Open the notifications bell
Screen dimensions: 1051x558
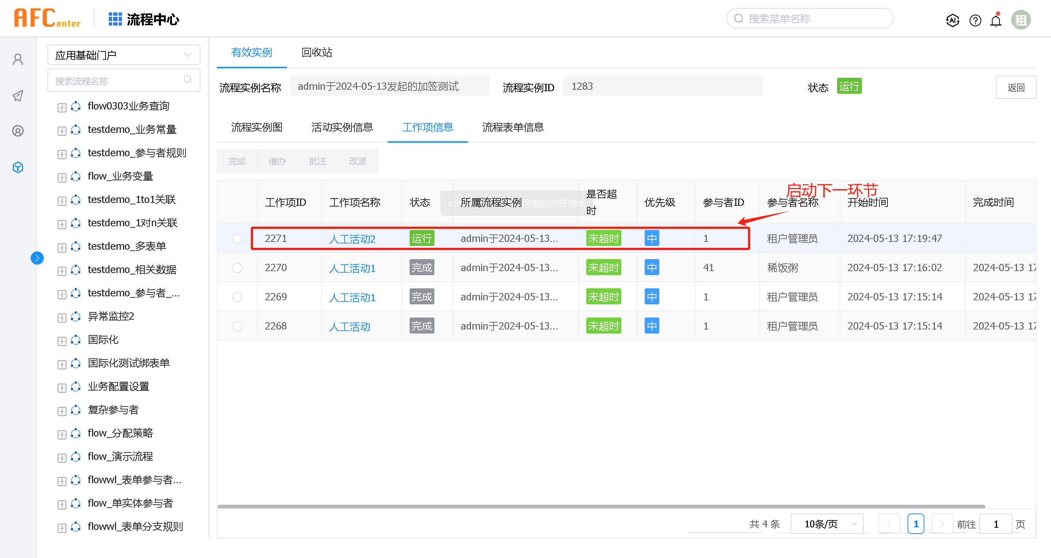(996, 20)
